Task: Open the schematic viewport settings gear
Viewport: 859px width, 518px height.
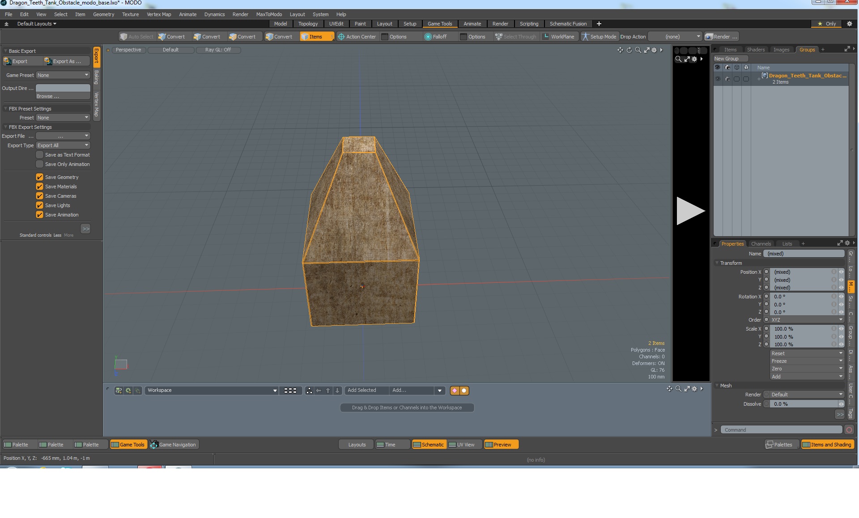Action: click(694, 389)
